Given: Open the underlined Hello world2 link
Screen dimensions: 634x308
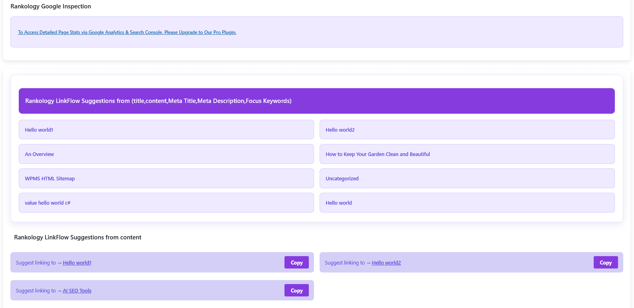Looking at the screenshot, I should pyautogui.click(x=386, y=263).
